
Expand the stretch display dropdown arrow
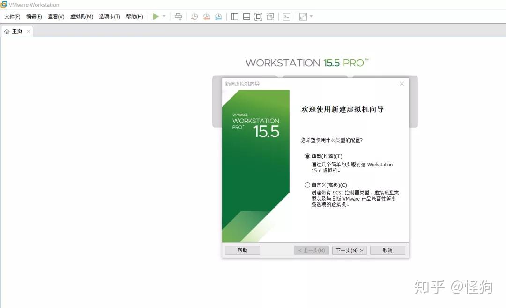coord(311,16)
